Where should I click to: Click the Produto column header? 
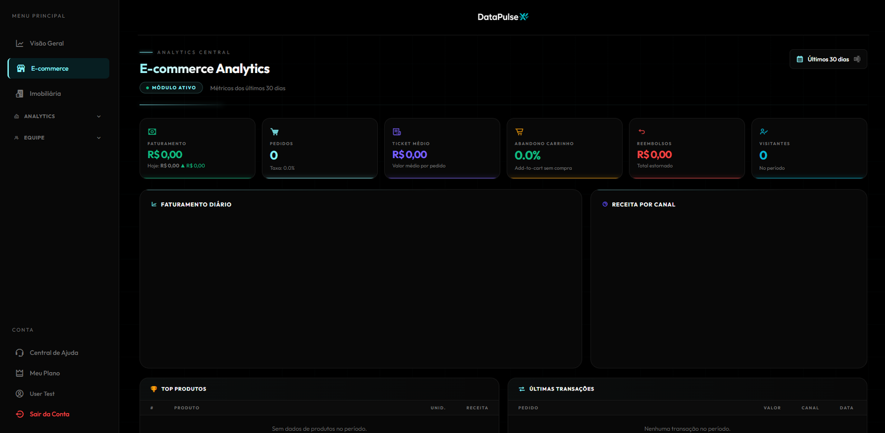186,408
